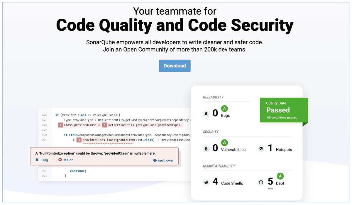Click the red Major severity icon
Image resolution: width=352 pixels, height=205 pixels.
(x=60, y=160)
